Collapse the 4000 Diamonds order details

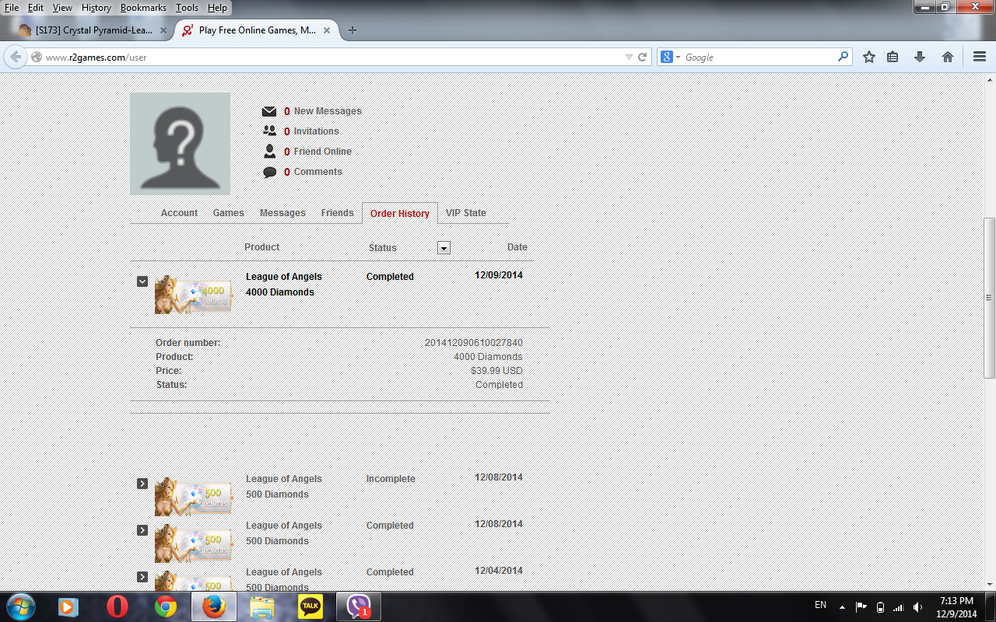142,281
